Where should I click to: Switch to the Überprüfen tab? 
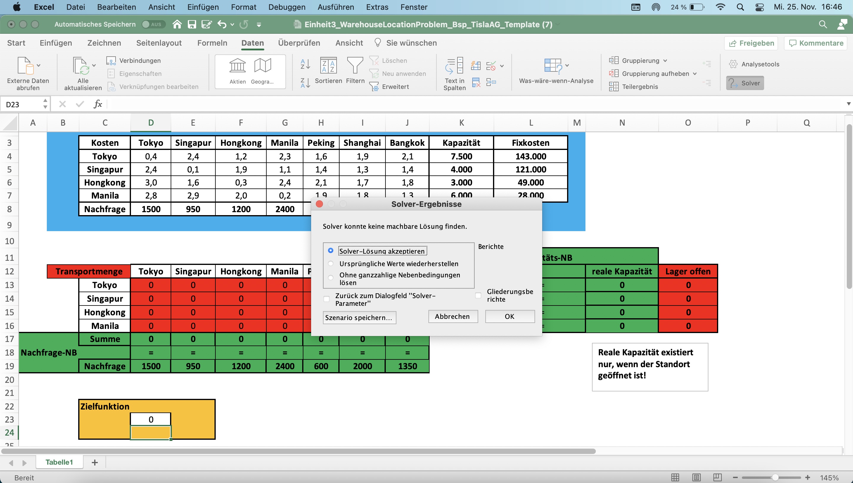(x=299, y=43)
